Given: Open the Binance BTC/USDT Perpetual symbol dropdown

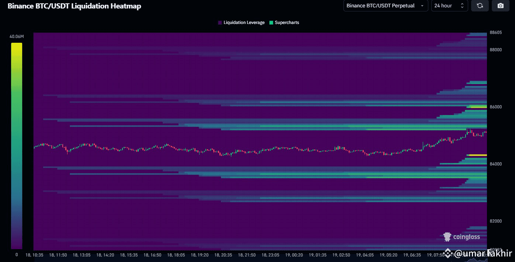Looking at the screenshot, I should click(x=386, y=6).
